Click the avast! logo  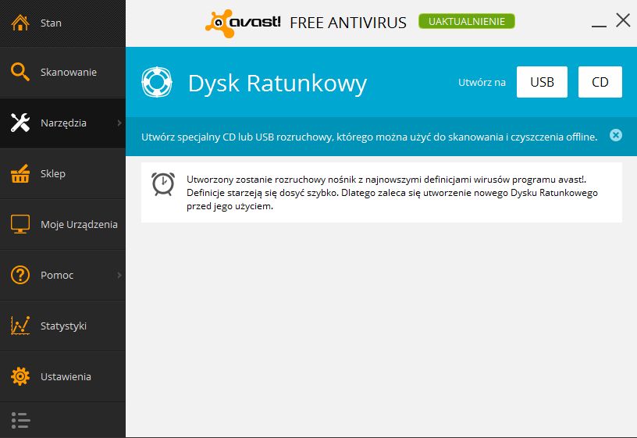pos(243,23)
